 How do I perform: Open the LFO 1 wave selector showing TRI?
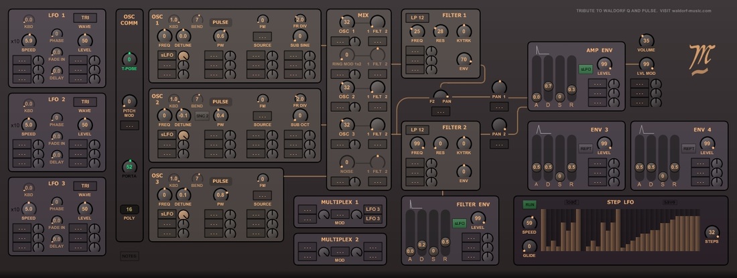(x=84, y=18)
